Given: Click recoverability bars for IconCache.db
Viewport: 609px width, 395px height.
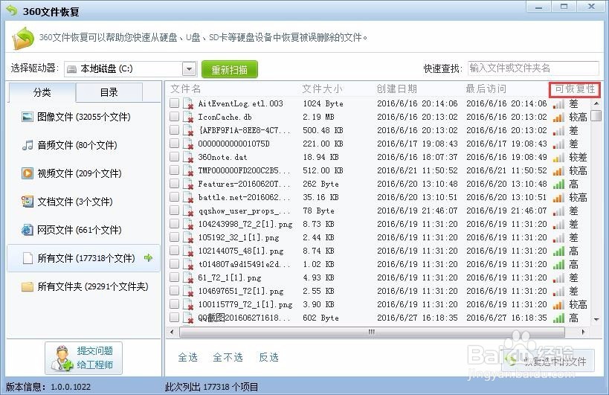Looking at the screenshot, I should [x=558, y=117].
